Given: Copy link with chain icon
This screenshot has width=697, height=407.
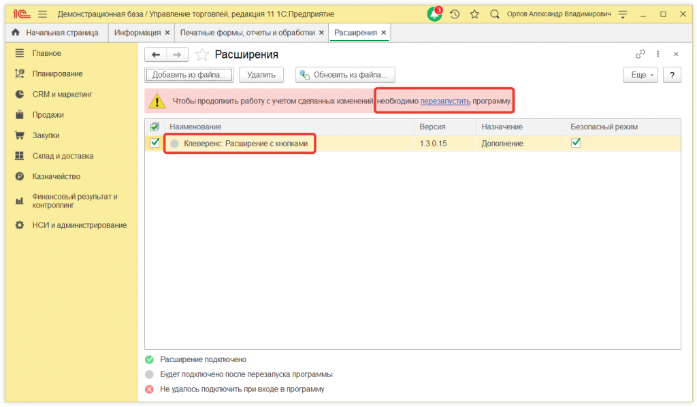Looking at the screenshot, I should 640,54.
